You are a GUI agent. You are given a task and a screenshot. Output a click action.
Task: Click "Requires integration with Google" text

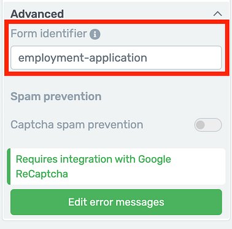pyautogui.click(x=93, y=160)
